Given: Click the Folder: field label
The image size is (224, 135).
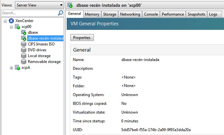Looking at the screenshot, I should click(79, 86).
